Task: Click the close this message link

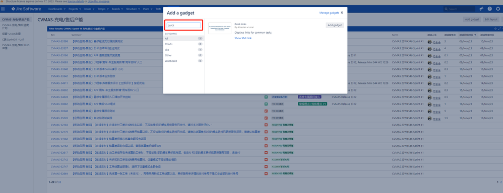Action: tap(98, 2)
